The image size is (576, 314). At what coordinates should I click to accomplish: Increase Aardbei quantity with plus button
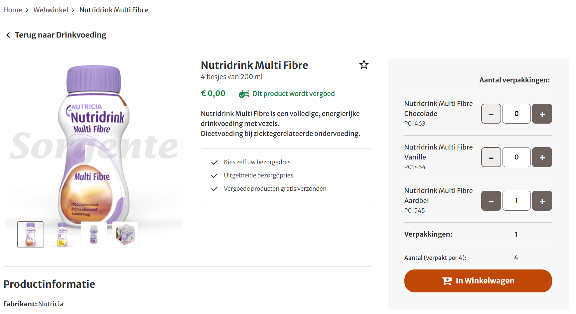click(542, 201)
